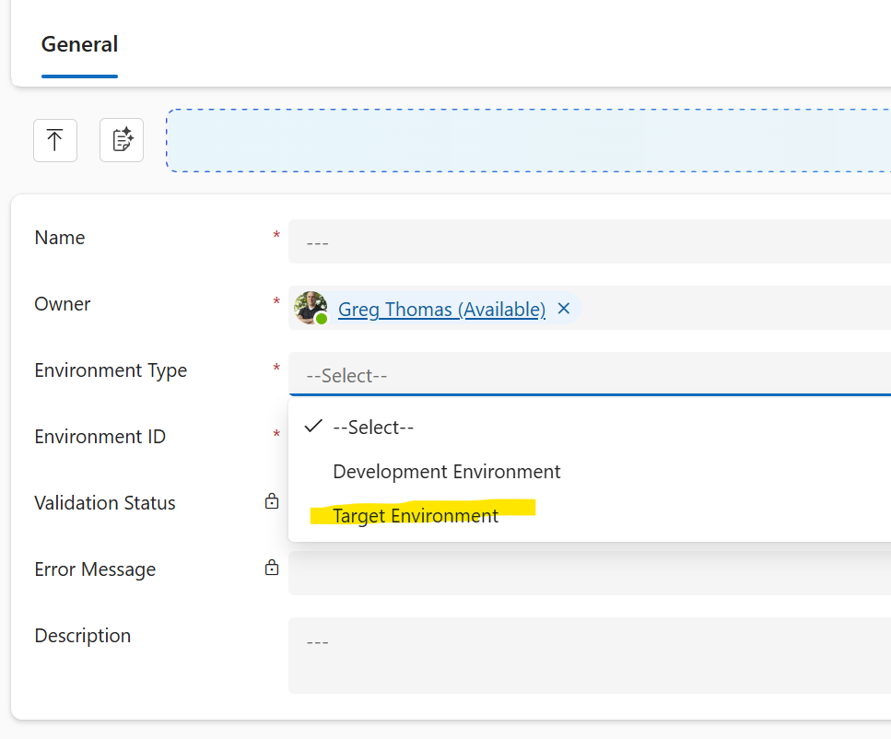Click empty space in the Owner field
Image resolution: width=891 pixels, height=739 pixels.
(x=737, y=309)
